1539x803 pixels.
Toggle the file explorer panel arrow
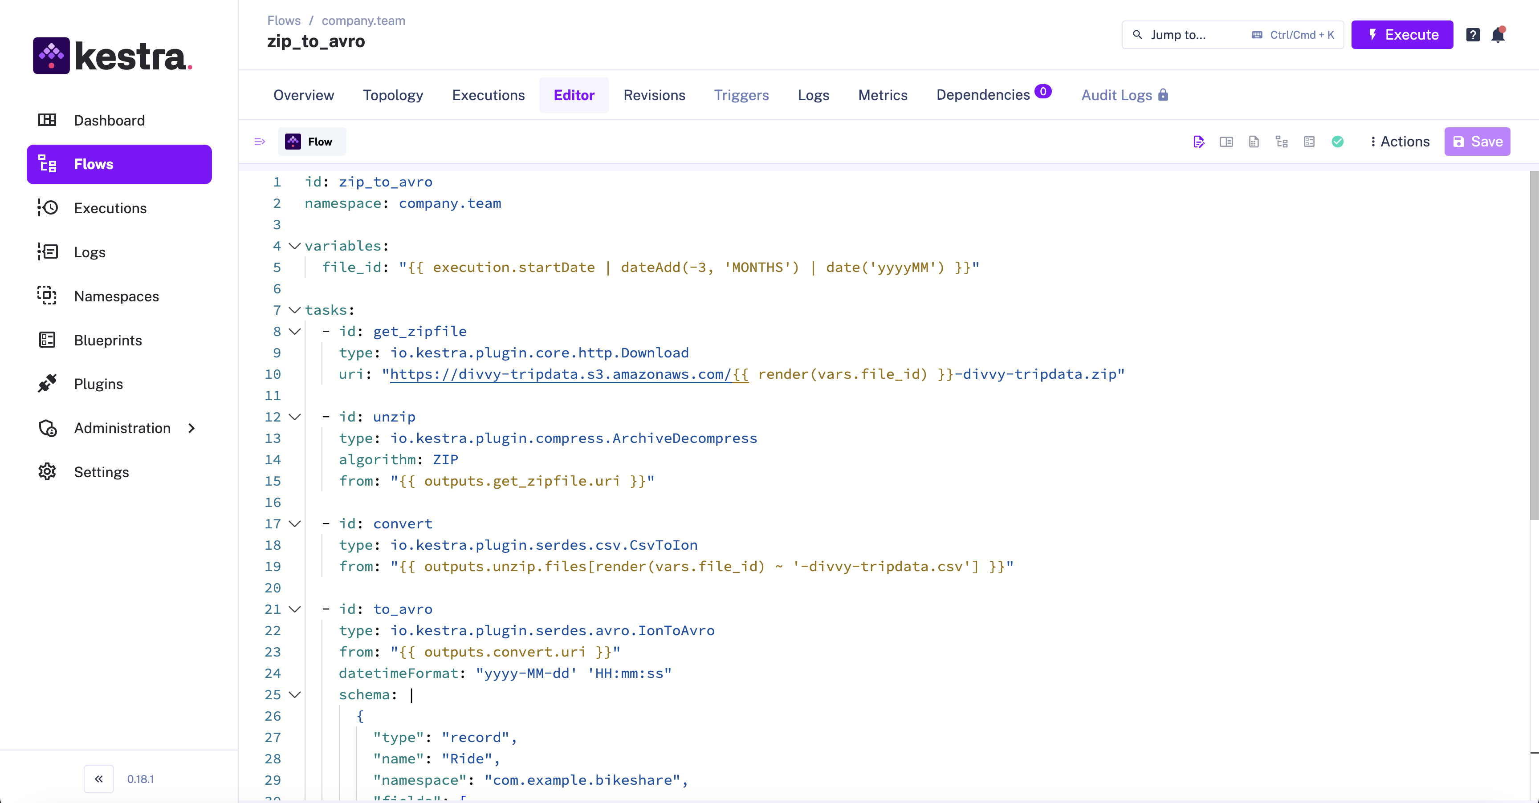click(259, 142)
